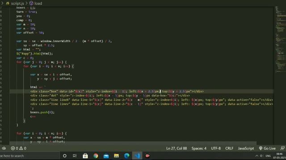This screenshot has width=286, height=160.
Task: Launch Microsoft Store from taskbar
Action: [x=85, y=156]
